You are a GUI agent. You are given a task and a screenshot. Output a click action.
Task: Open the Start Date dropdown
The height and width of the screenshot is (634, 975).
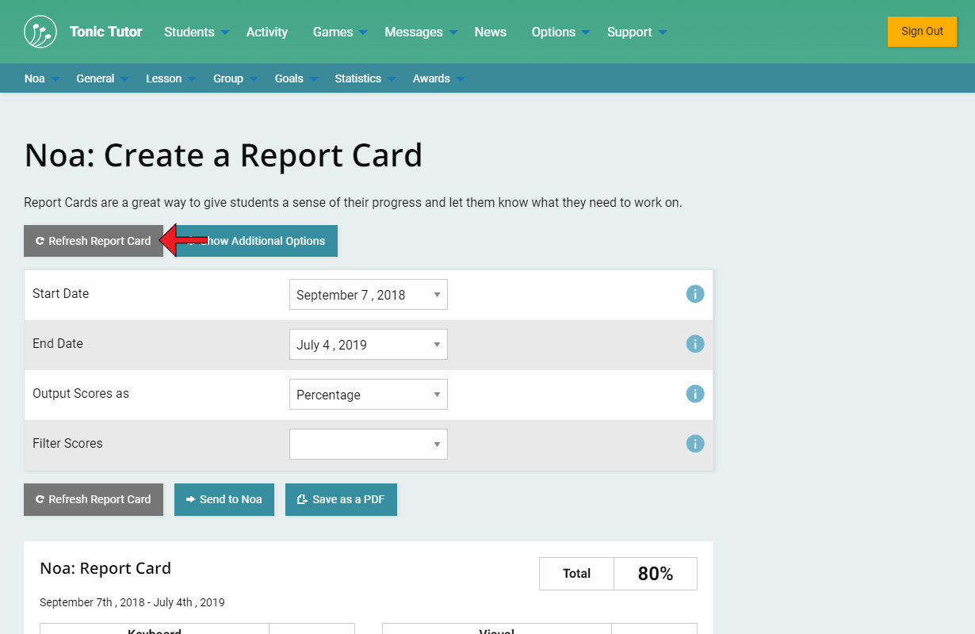tap(368, 295)
